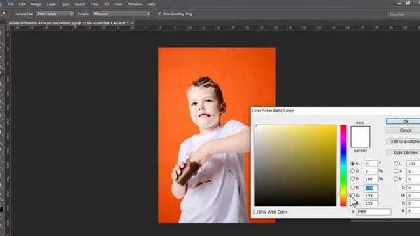Click the hex color field showing ffffff
This screenshot has width=420, height=236.
[x=373, y=212]
